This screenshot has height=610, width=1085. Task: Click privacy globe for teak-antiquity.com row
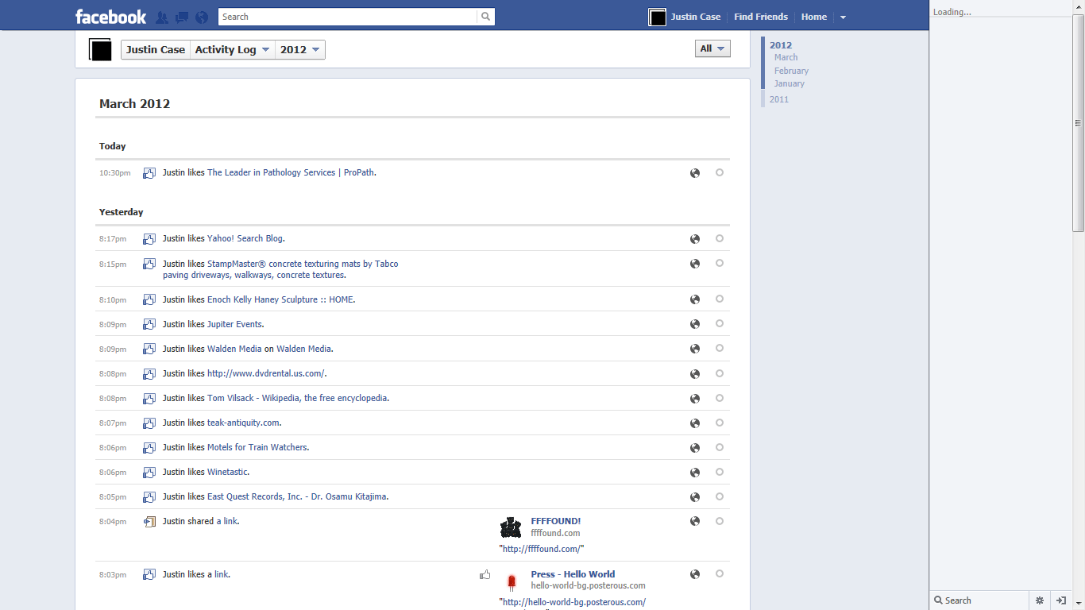pos(695,423)
